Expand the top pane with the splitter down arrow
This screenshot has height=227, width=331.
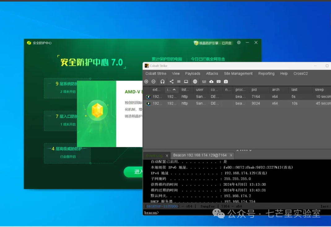(250, 150)
